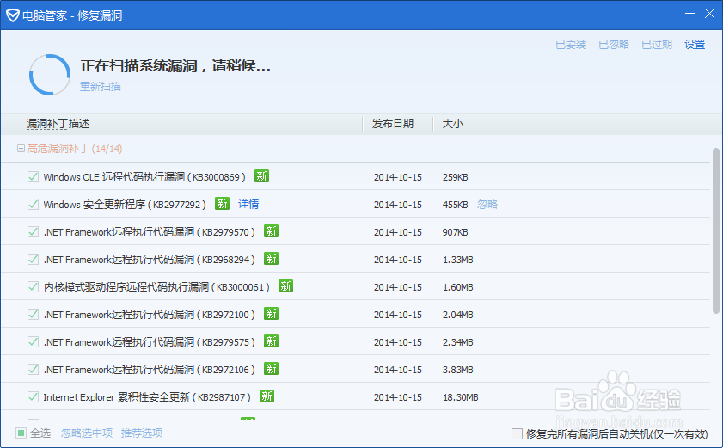Uncheck Windows OLE patch KB3000869
Screen dimensions: 723x448
33,177
